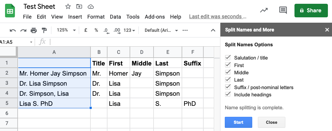Select cell Dr. Simpson, Lisa
Image resolution: width=332 pixels, height=131 pixels.
pos(54,93)
